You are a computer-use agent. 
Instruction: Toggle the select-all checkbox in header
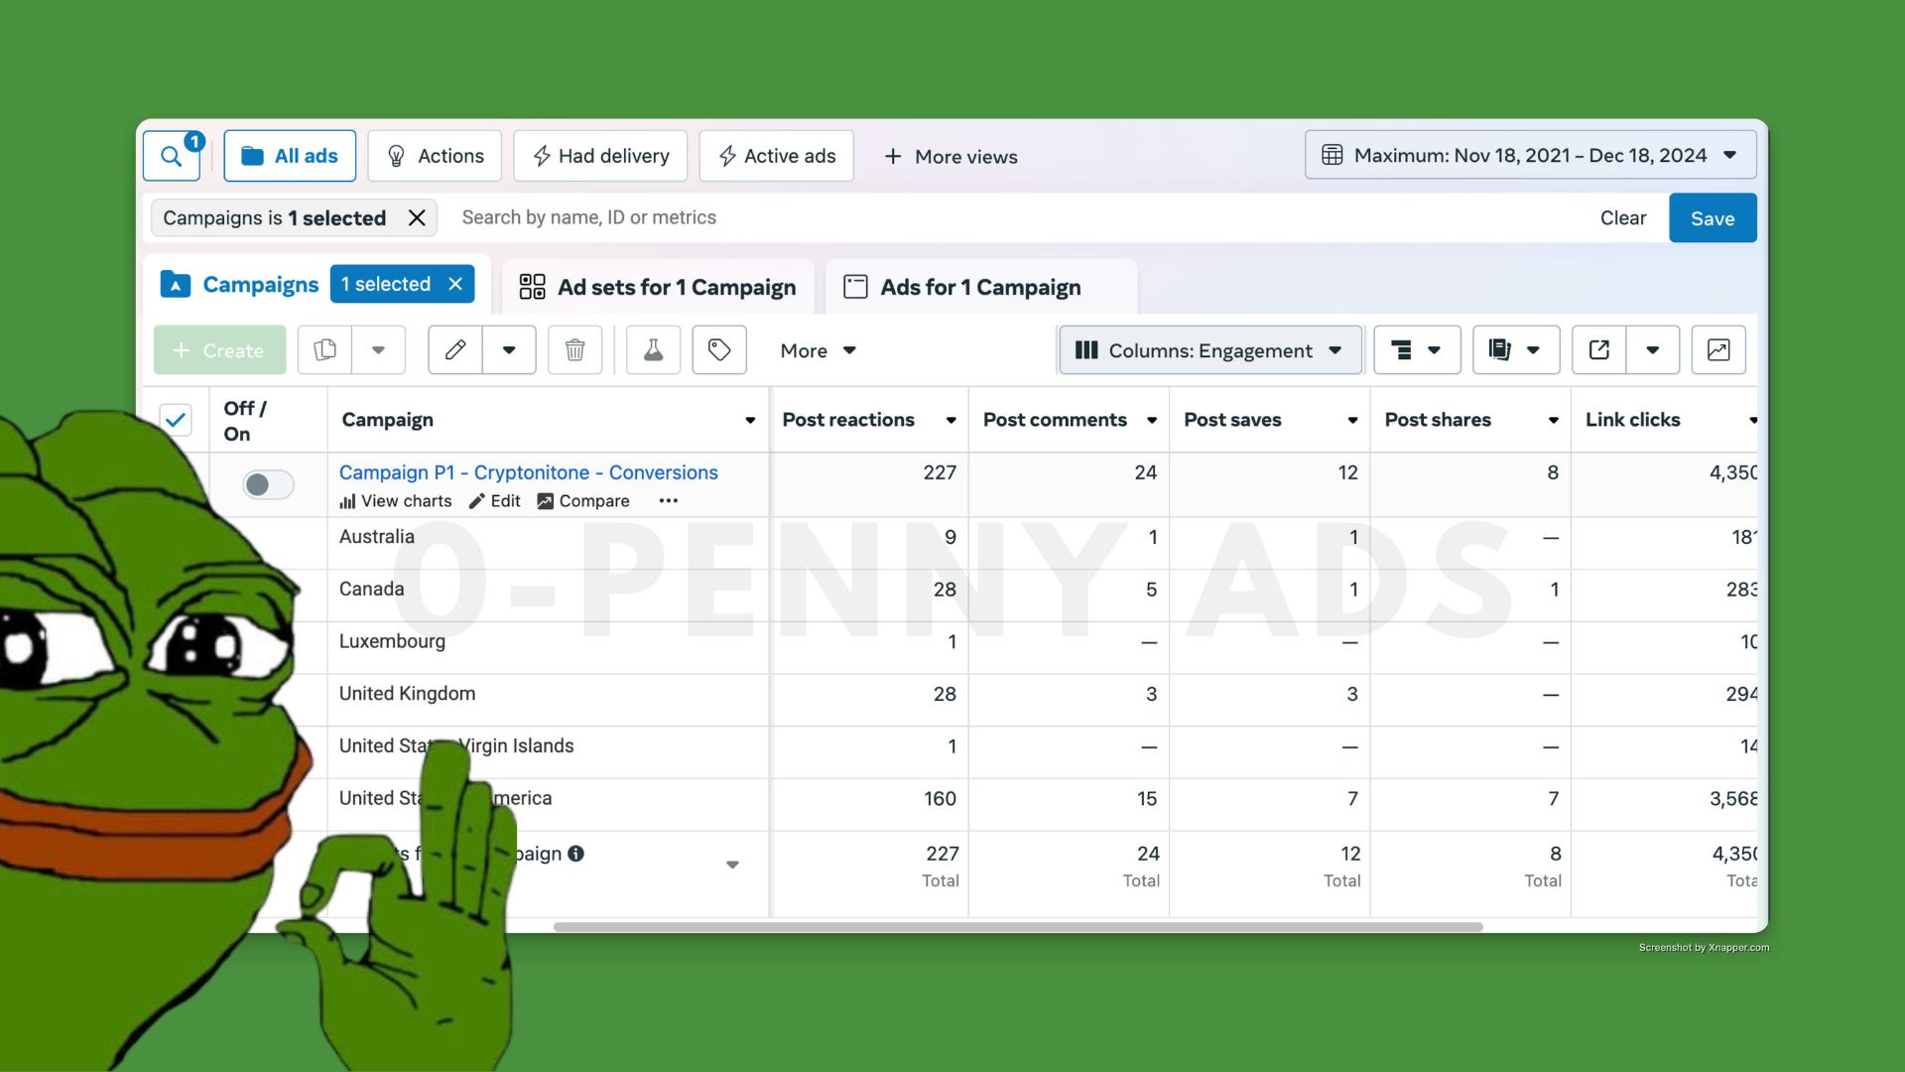(176, 420)
